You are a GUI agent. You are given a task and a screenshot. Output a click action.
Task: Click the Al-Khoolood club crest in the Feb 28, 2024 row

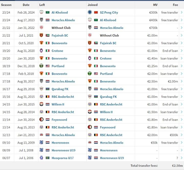coord(41,12)
